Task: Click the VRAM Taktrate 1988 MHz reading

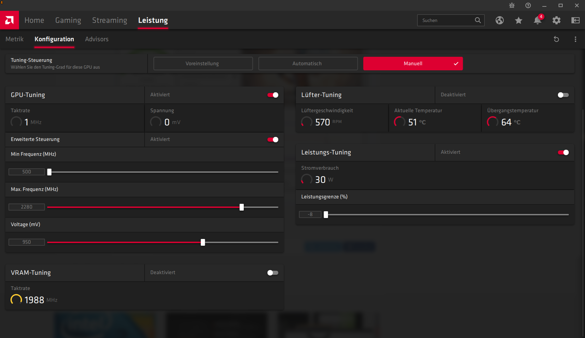Action: [34, 300]
